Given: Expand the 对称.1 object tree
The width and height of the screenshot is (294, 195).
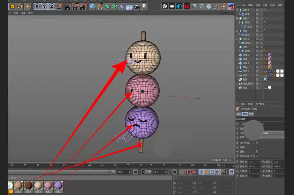Looking at the screenshot, I should [237, 39].
